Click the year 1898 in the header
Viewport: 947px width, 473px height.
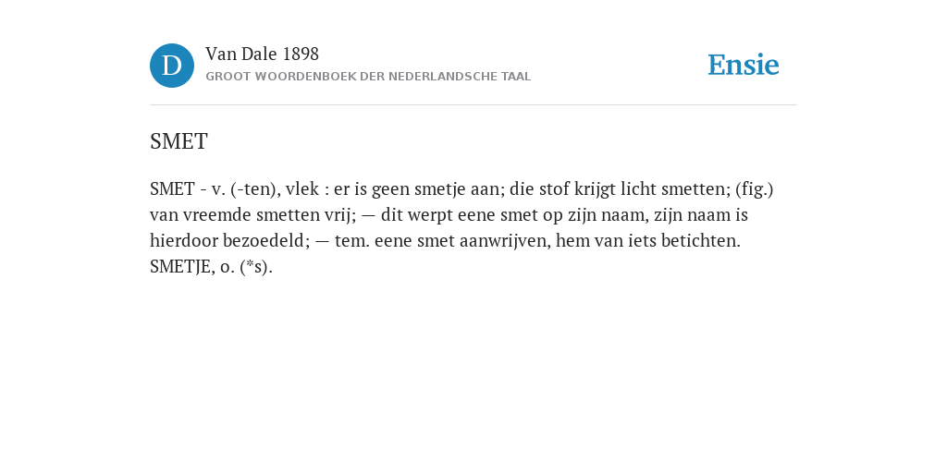(301, 55)
